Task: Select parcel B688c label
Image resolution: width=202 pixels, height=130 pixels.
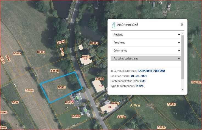Action: (x=94, y=43)
